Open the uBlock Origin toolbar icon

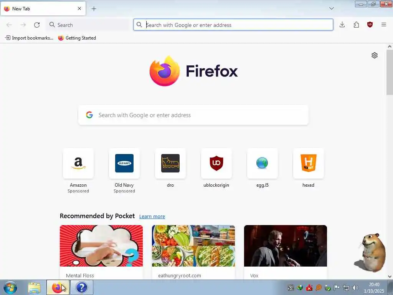point(370,25)
